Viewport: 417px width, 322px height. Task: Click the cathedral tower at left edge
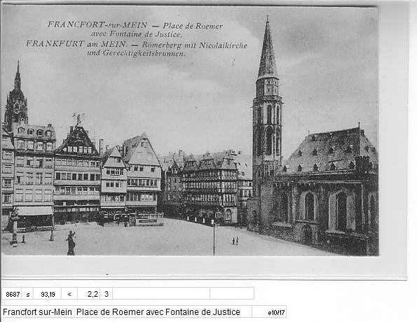[x=17, y=97]
